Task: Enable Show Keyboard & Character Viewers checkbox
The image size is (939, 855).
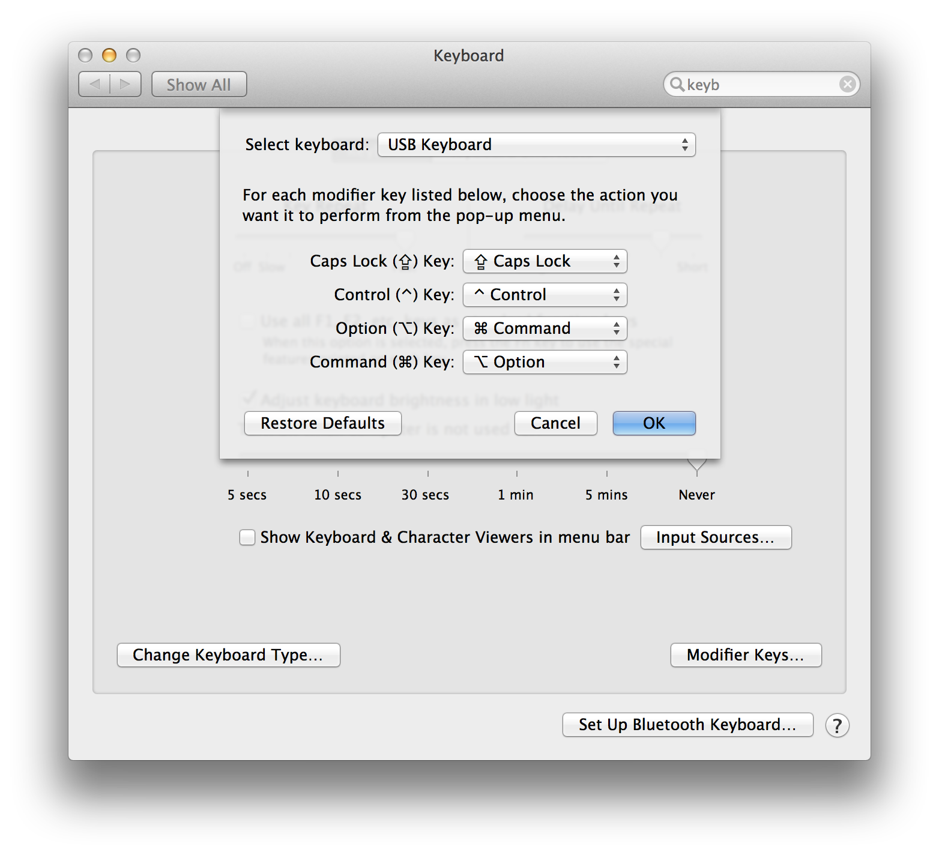Action: pos(247,537)
